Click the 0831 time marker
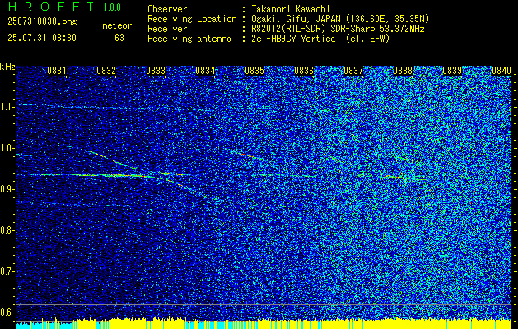 point(57,70)
